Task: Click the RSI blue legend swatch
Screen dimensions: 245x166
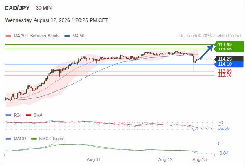Action: pos(8,115)
